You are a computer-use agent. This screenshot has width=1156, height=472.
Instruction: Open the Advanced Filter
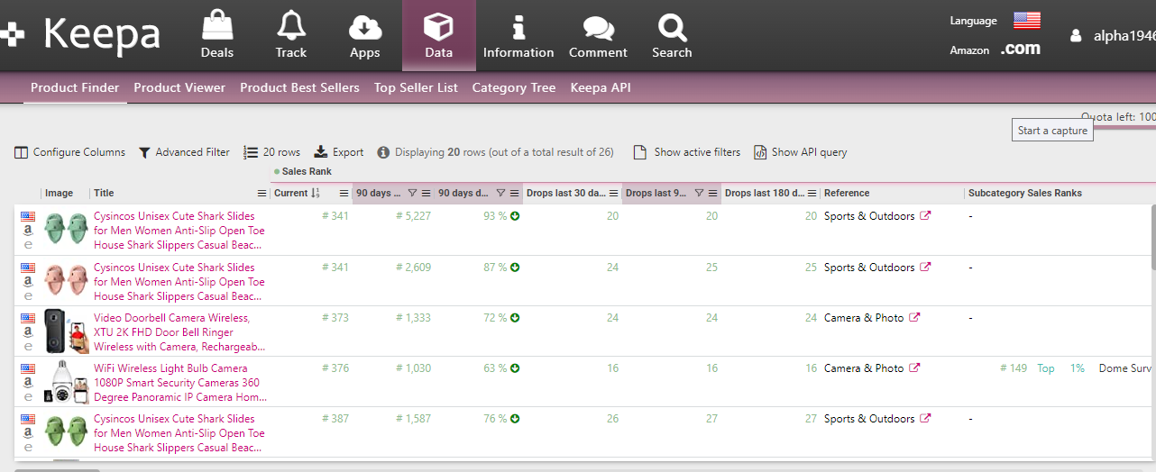pyautogui.click(x=184, y=152)
